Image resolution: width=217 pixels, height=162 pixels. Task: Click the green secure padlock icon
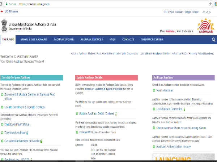click(x=7, y=4)
